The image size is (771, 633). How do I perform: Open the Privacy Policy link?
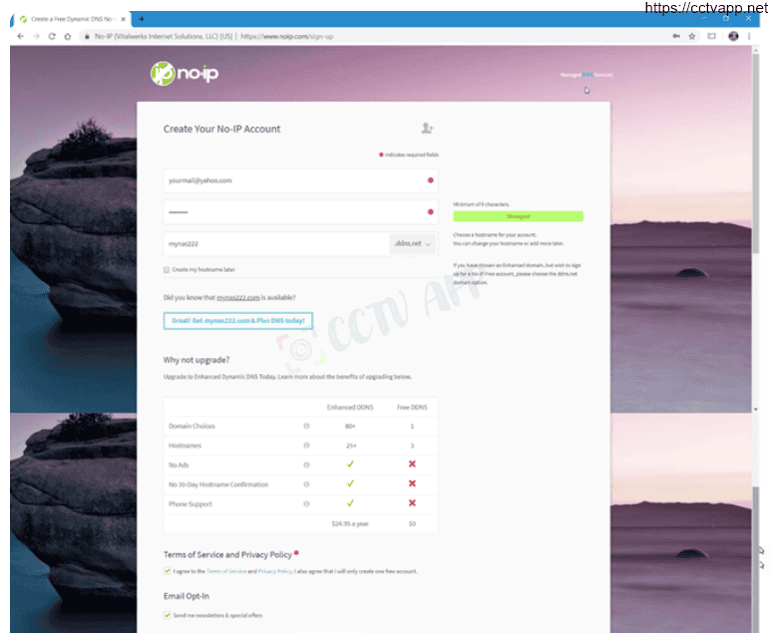click(274, 571)
